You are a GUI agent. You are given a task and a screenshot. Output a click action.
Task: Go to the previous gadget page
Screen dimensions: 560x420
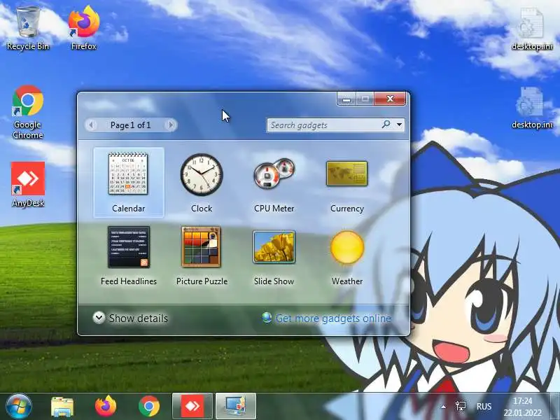click(92, 125)
